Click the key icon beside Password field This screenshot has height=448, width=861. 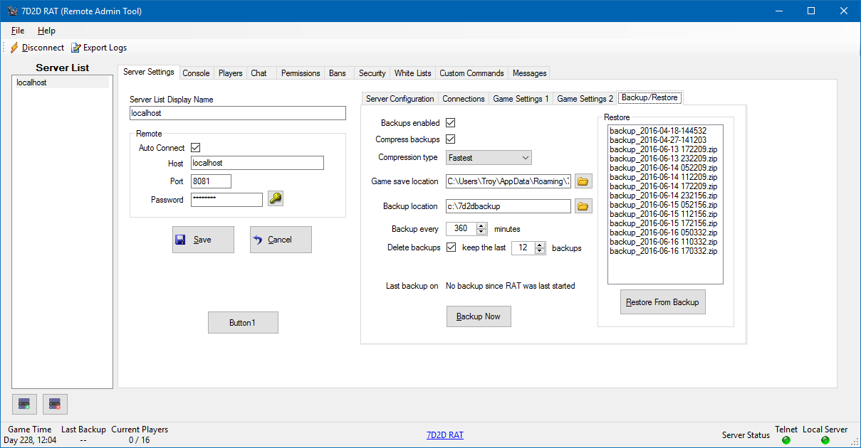pyautogui.click(x=276, y=199)
